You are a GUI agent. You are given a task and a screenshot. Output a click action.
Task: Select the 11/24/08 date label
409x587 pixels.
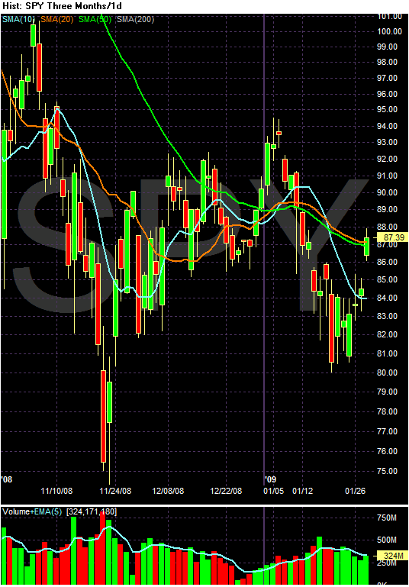tap(115, 491)
